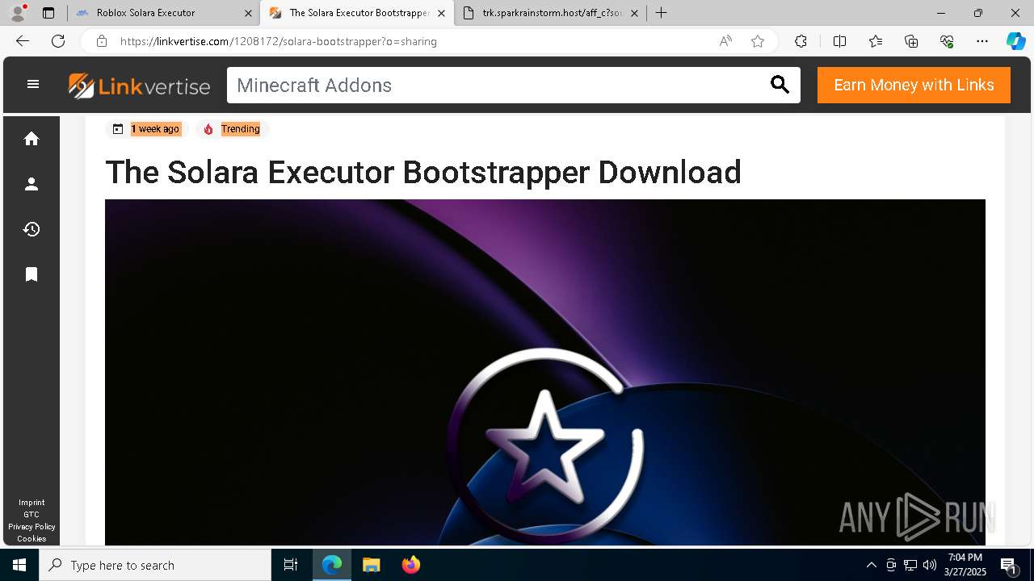Show hidden tray icons chevron
Viewport: 1034px width, 581px height.
tap(871, 565)
